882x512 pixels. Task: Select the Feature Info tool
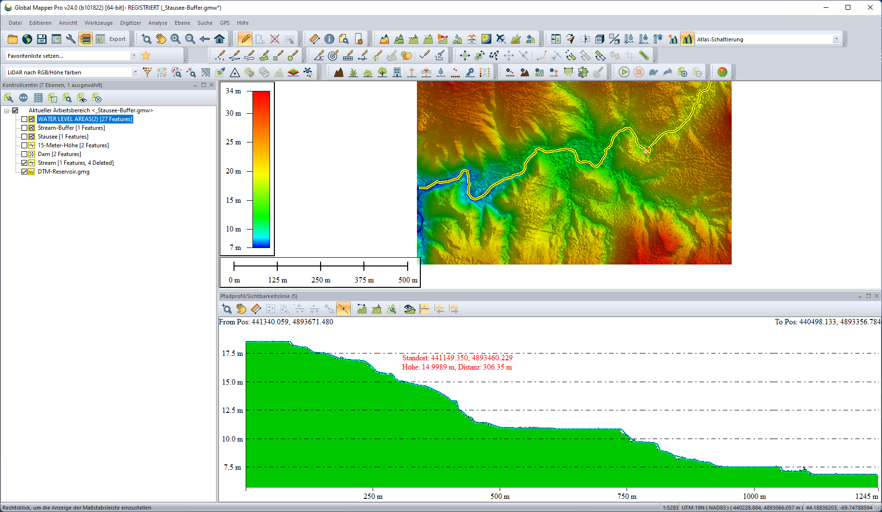pyautogui.click(x=329, y=39)
